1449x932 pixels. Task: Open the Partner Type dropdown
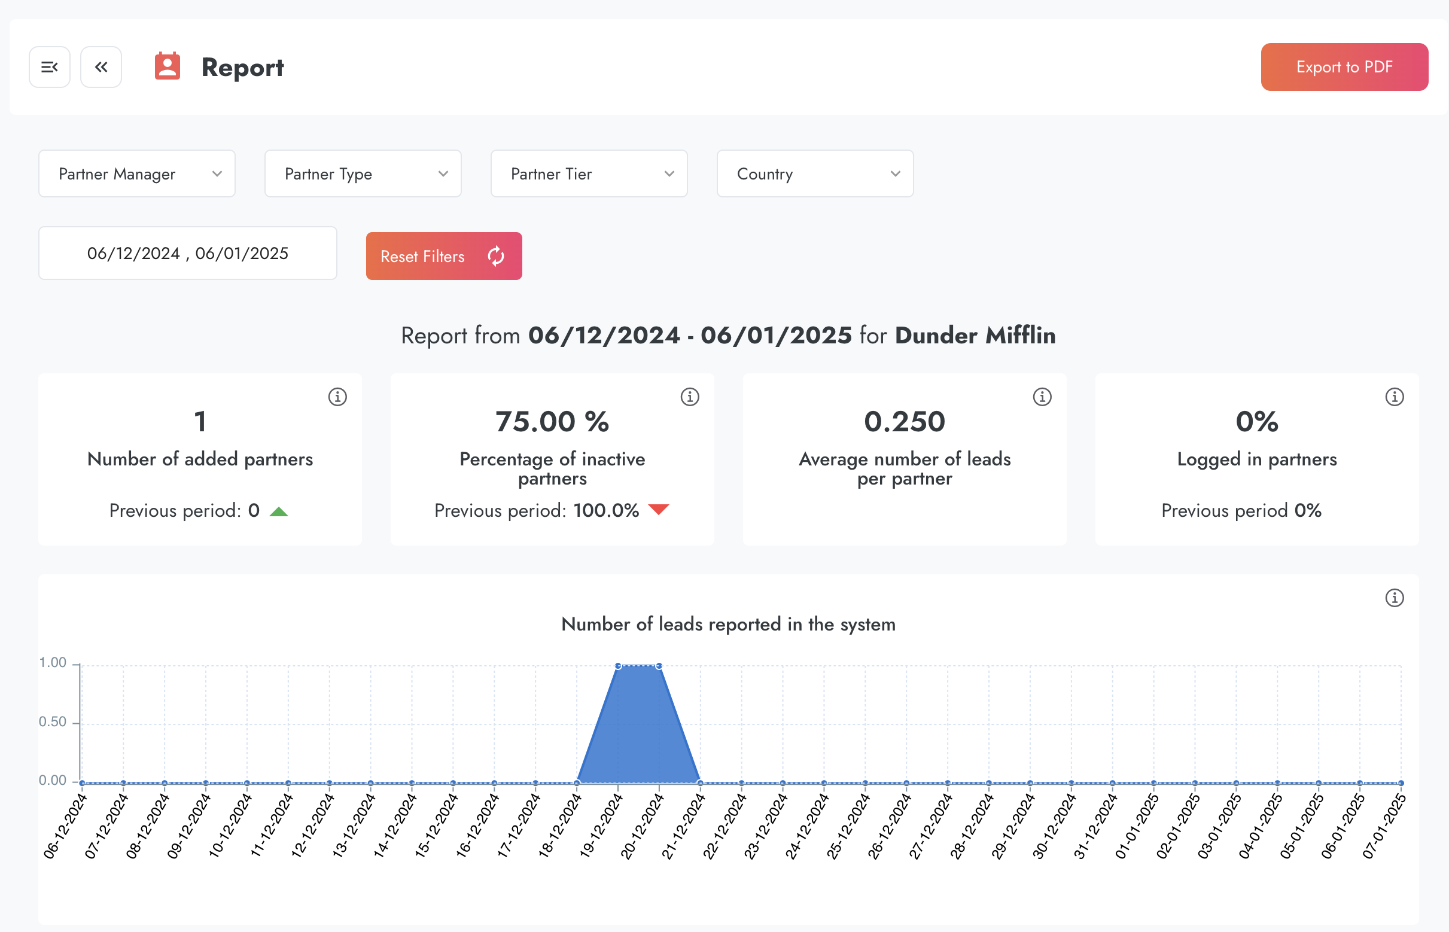[x=363, y=173]
